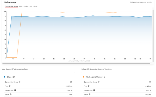Click the Marlon Lima Gomes Me name
This screenshot has width=156, height=97.
96,77
